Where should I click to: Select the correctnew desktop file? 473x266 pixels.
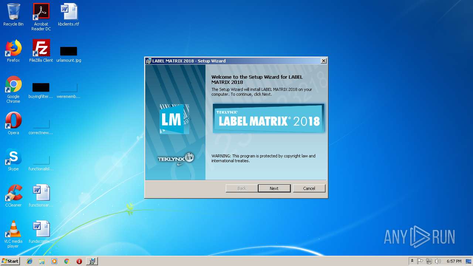(41, 127)
